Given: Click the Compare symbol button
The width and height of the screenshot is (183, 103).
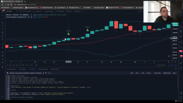Looking at the screenshot, I should tap(27, 11).
